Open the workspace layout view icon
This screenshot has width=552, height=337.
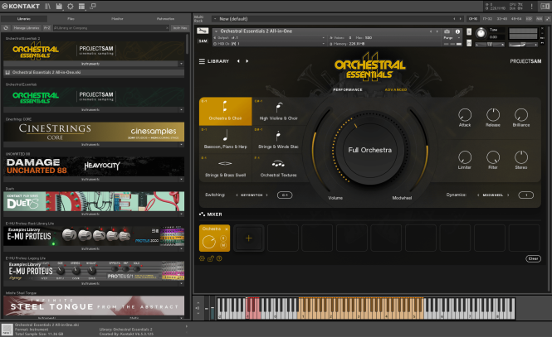pos(81,6)
